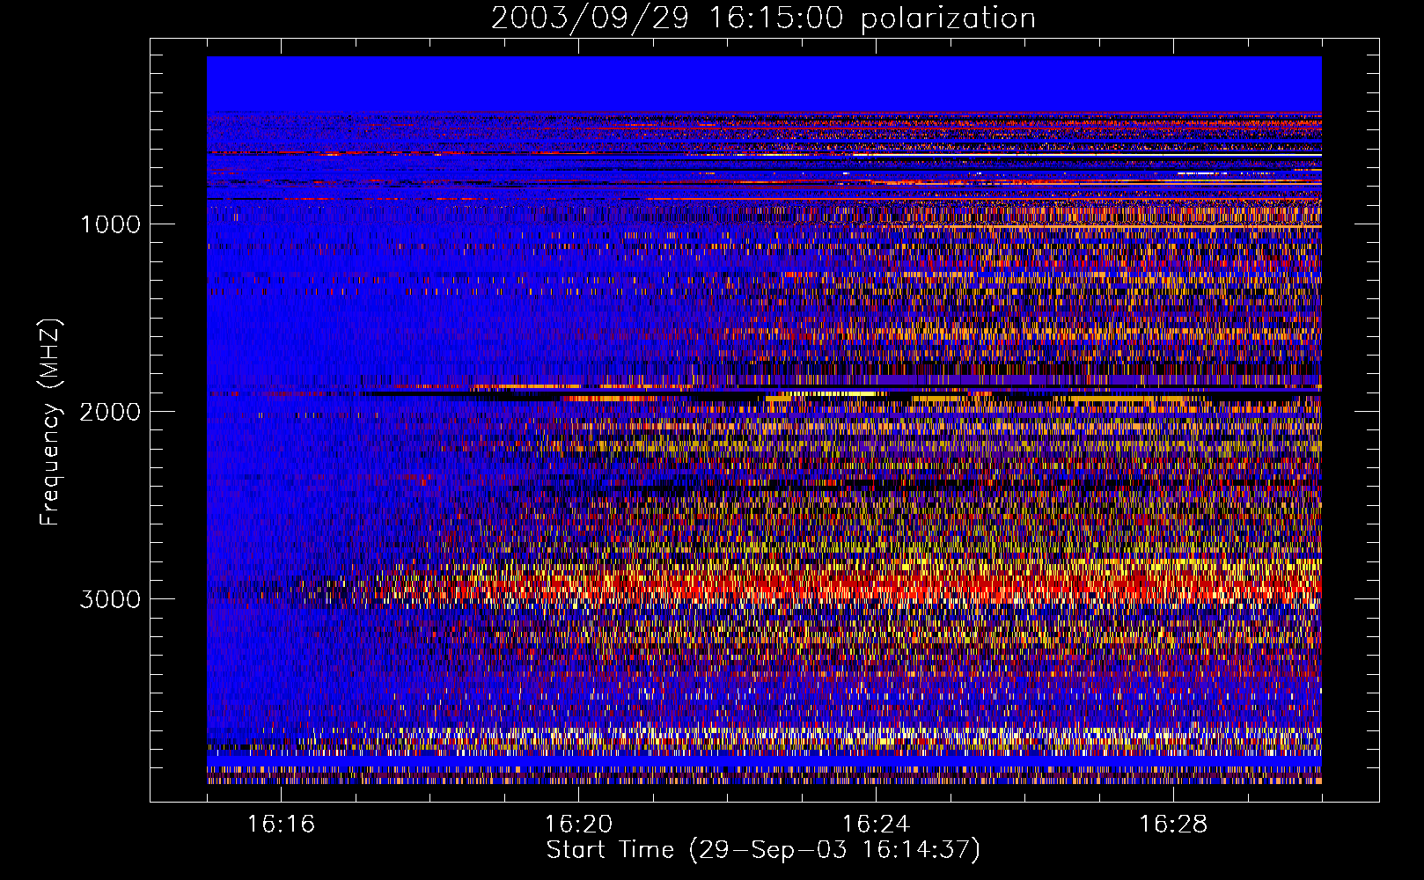Click the solid blue band atop the spectrogram
This screenshot has height=880, width=1424.
coord(764,84)
